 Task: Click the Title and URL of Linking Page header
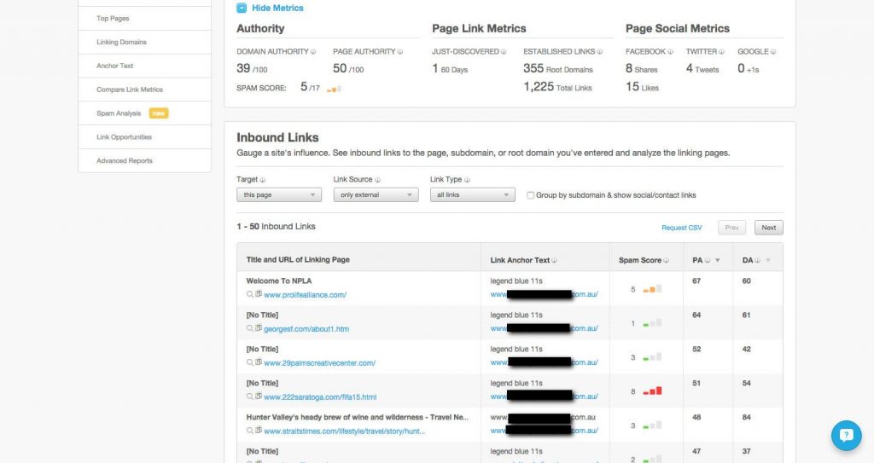[x=298, y=259]
